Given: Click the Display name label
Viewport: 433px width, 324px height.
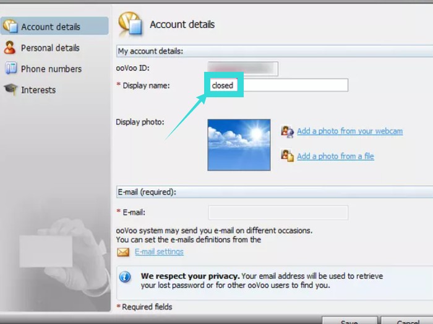Looking at the screenshot, I should (146, 85).
